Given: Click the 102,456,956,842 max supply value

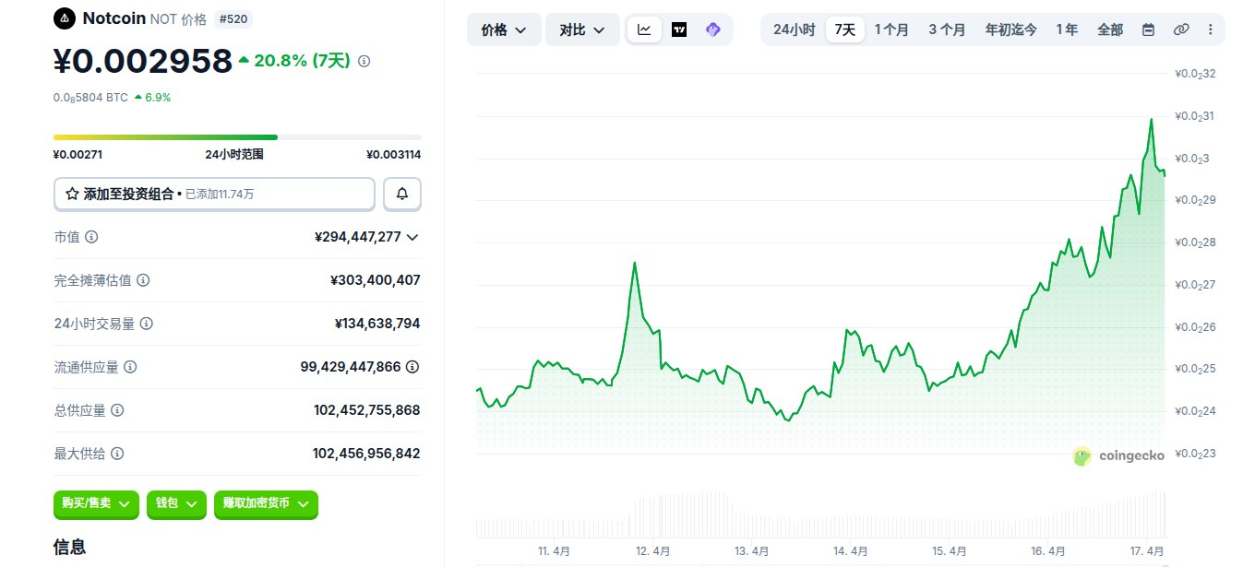Looking at the screenshot, I should (367, 454).
